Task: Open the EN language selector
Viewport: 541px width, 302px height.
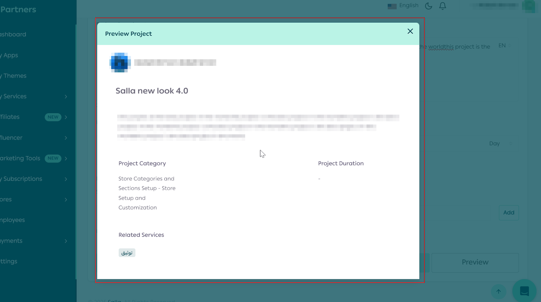Action: pyautogui.click(x=504, y=46)
